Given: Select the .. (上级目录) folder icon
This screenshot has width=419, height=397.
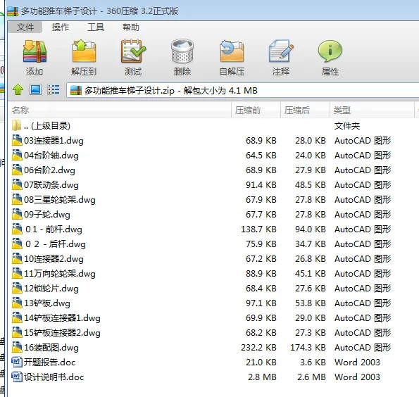Looking at the screenshot, I should 16,125.
